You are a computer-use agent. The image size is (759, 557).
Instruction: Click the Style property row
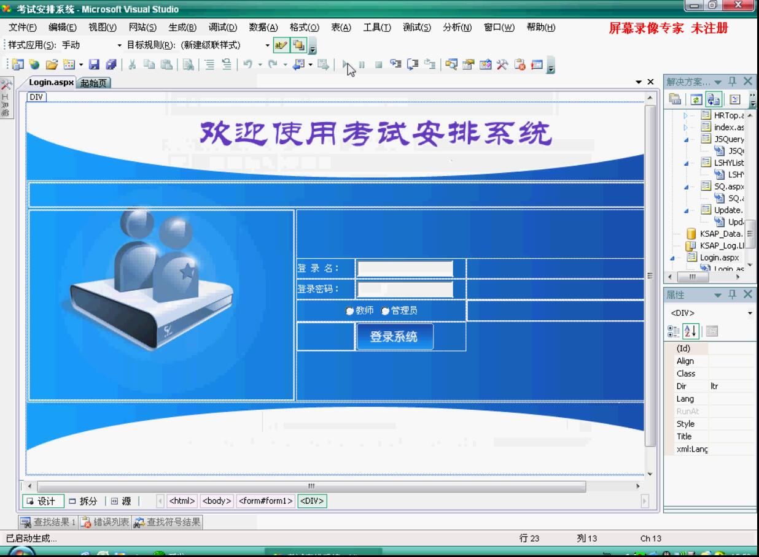(x=710, y=424)
